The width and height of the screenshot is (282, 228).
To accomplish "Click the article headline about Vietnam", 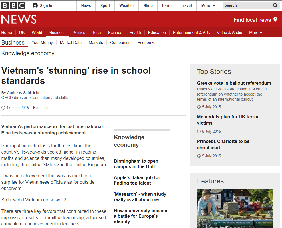I will click(x=76, y=76).
